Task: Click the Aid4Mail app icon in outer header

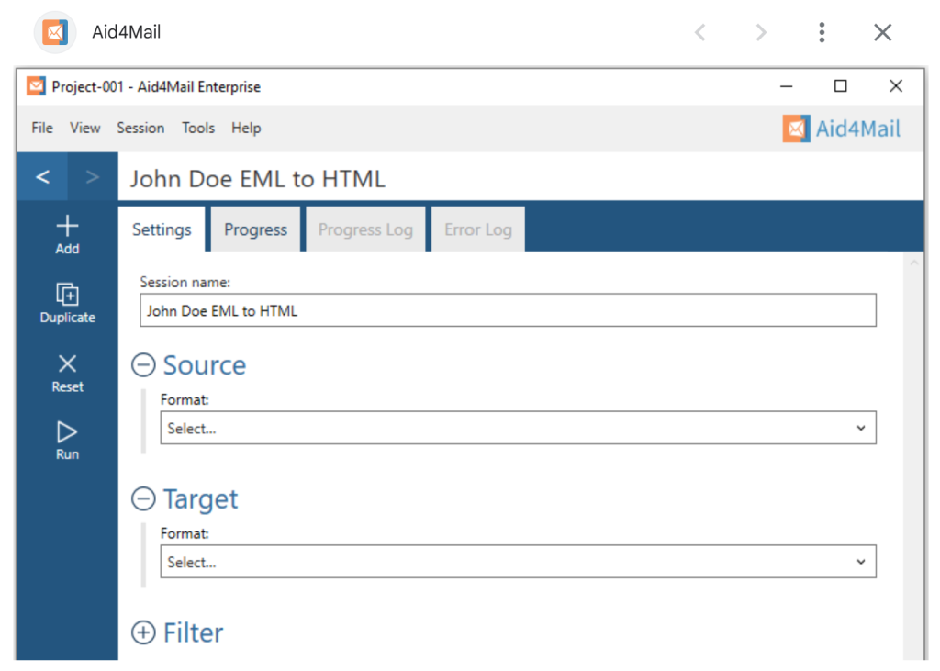Action: click(x=54, y=32)
